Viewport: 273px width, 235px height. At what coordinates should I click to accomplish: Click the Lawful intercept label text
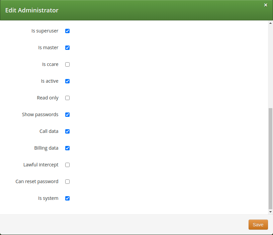40,165
